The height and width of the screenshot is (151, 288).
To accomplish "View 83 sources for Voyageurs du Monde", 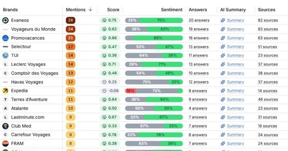I will pyautogui.click(x=267, y=29).
